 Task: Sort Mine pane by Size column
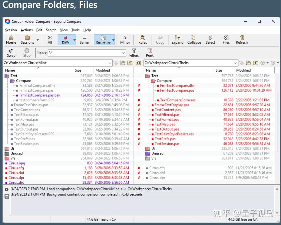[83, 70]
